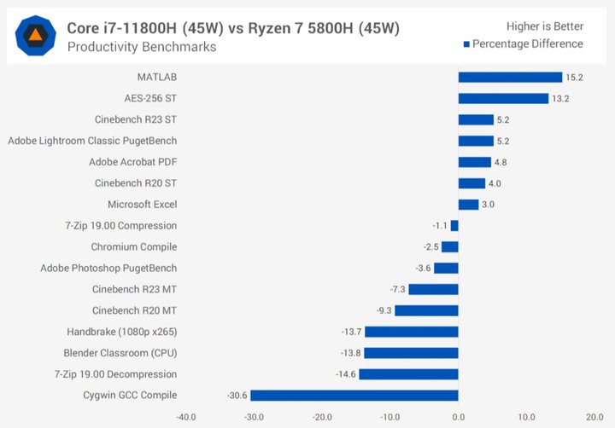Click the -13.8 value label
This screenshot has width=615, height=428.
pyautogui.click(x=351, y=353)
